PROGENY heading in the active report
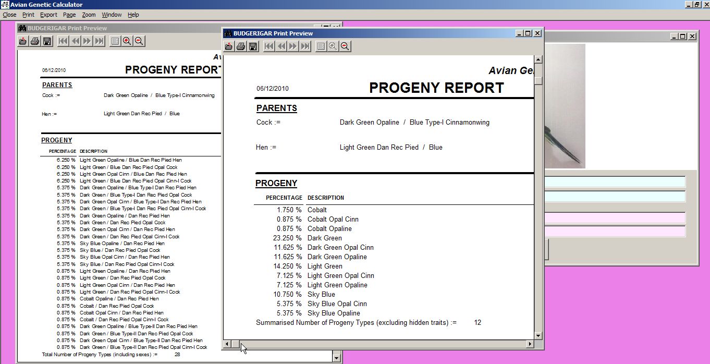710x364 pixels. pyautogui.click(x=276, y=183)
